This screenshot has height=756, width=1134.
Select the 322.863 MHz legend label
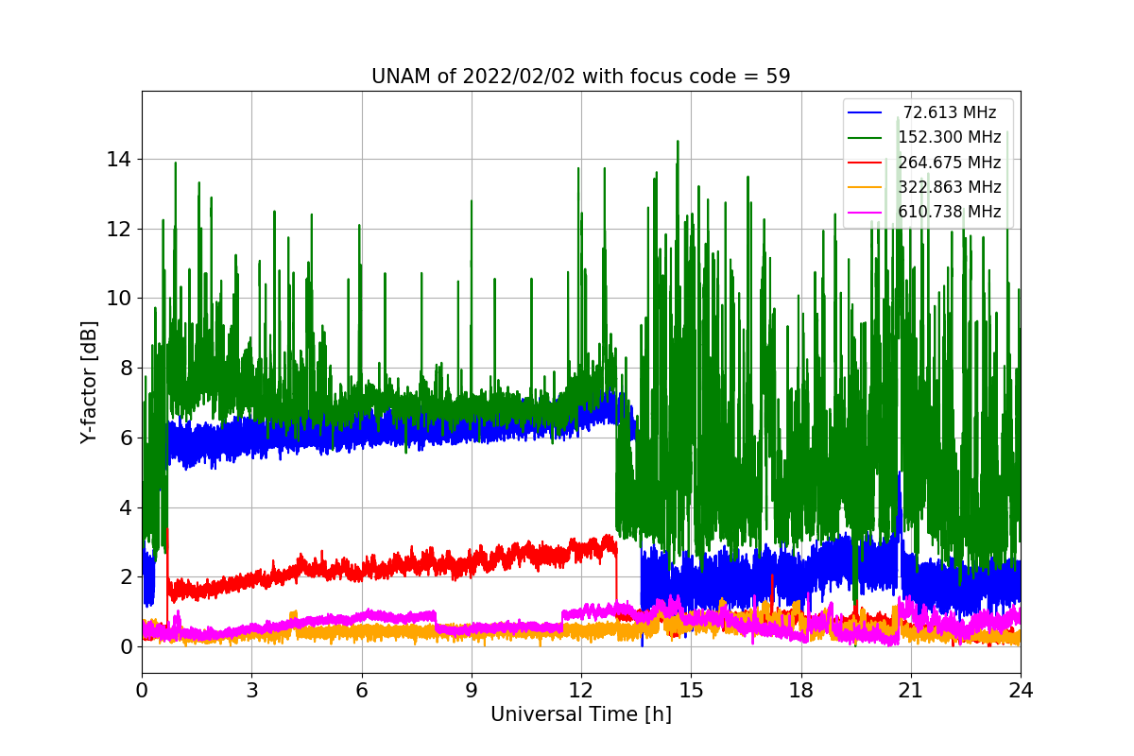pyautogui.click(x=949, y=187)
